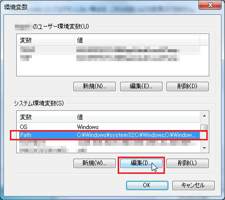
Task: Close the 環境変数 dialog with the X button
Action: 210,5
